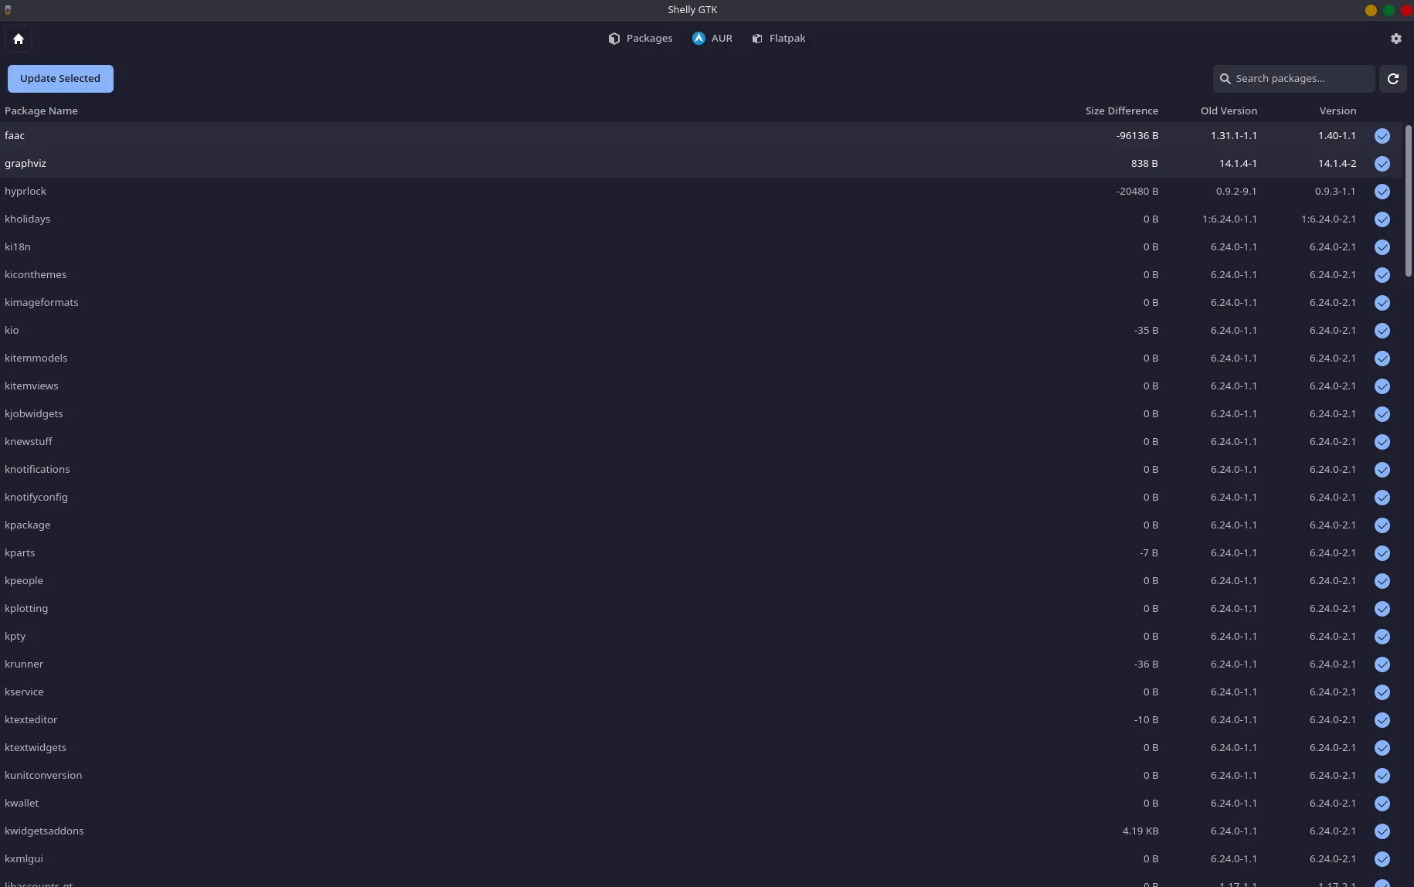Toggle knotifyconfig update checkbox

point(1382,498)
